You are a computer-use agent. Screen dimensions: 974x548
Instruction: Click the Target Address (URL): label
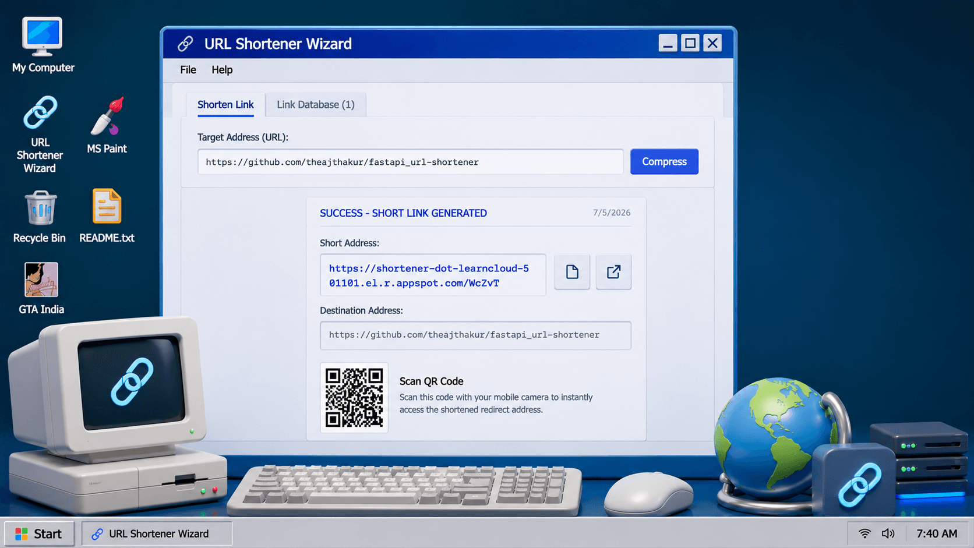coord(243,137)
